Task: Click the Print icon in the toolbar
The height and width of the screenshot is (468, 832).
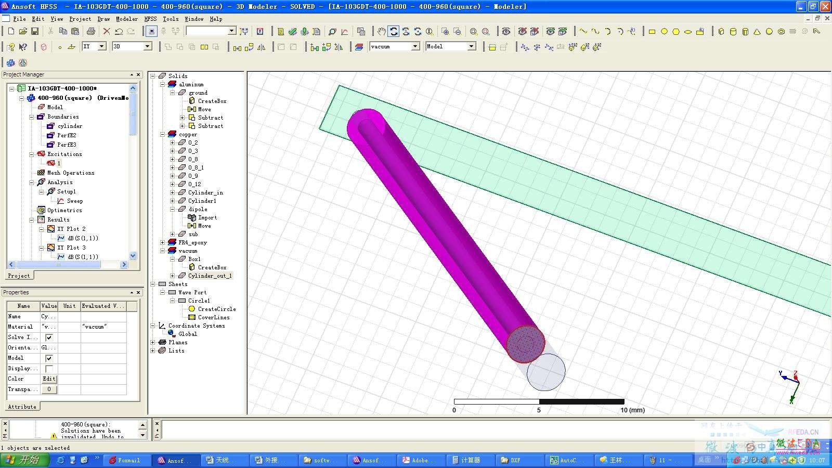Action: coord(91,31)
